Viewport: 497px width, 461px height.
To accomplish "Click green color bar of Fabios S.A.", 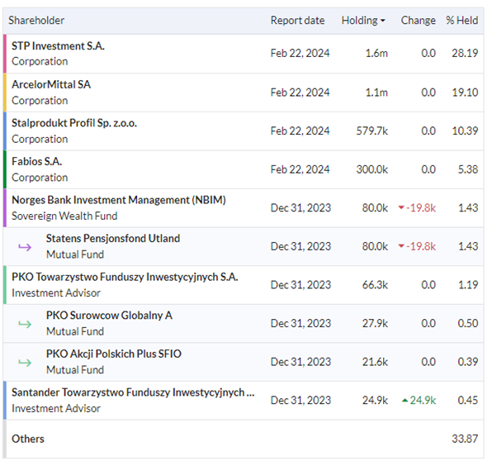I will click(x=5, y=169).
